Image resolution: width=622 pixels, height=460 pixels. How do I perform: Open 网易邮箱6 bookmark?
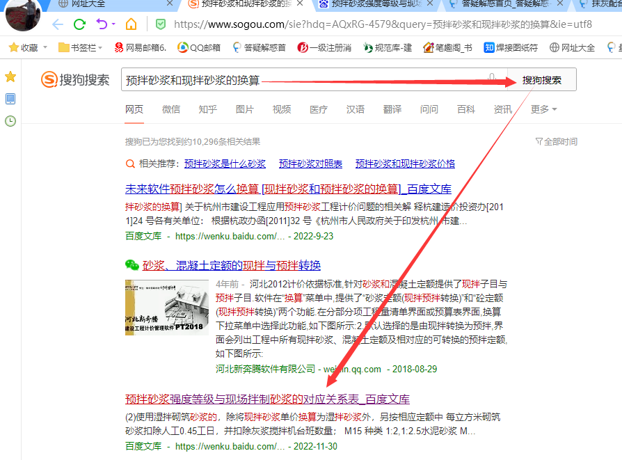click(140, 48)
